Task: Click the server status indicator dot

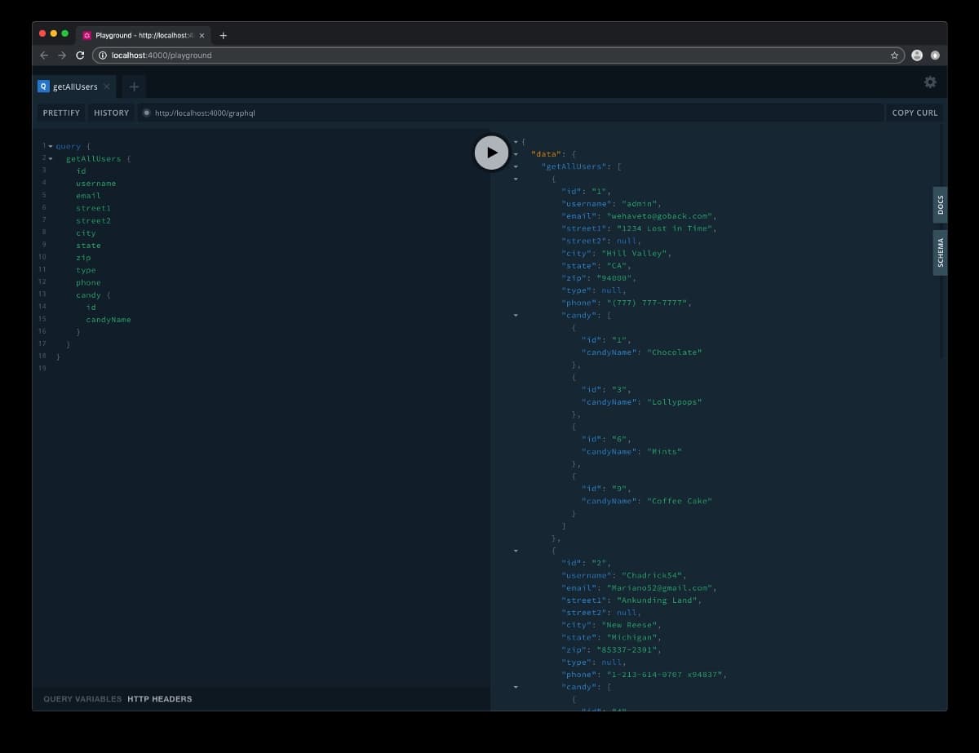Action: pos(146,113)
